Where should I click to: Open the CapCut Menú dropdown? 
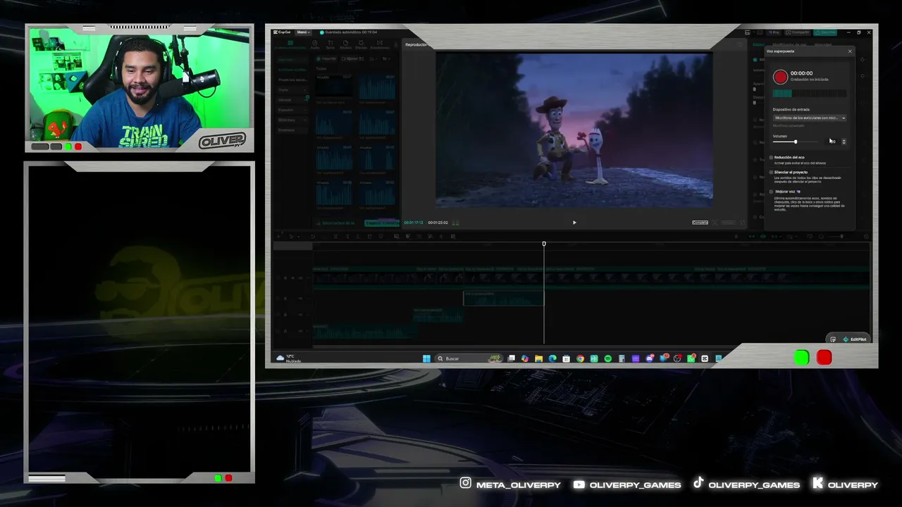coord(303,32)
